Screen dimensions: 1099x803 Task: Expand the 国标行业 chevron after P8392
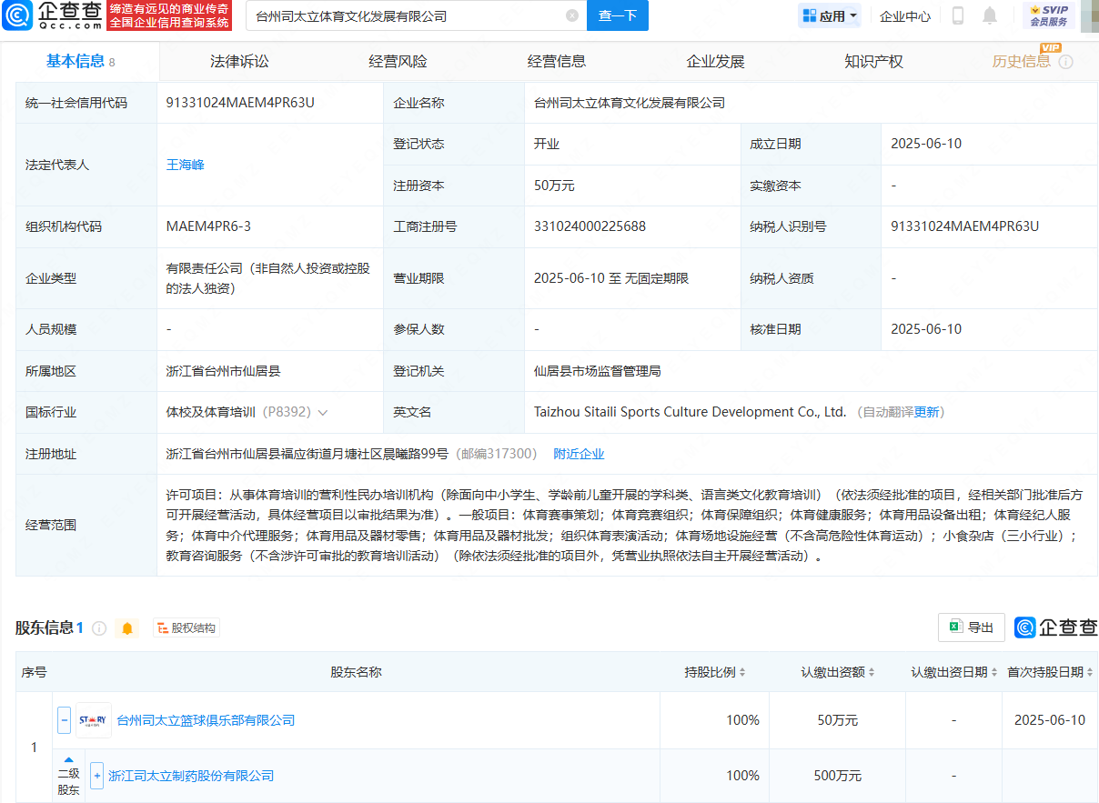(323, 413)
